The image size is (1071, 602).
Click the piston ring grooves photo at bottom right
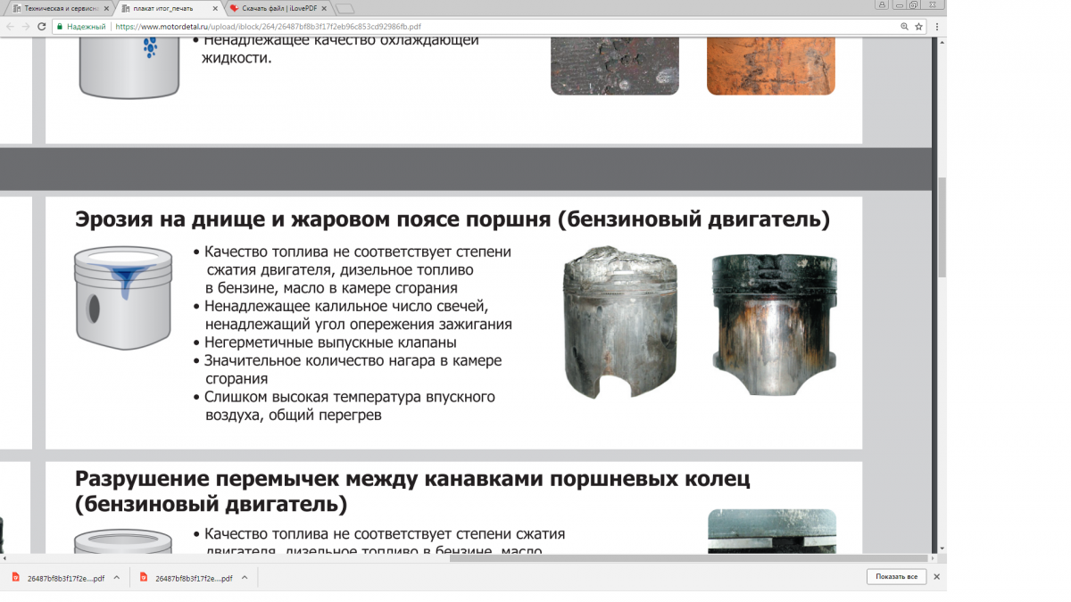772,532
